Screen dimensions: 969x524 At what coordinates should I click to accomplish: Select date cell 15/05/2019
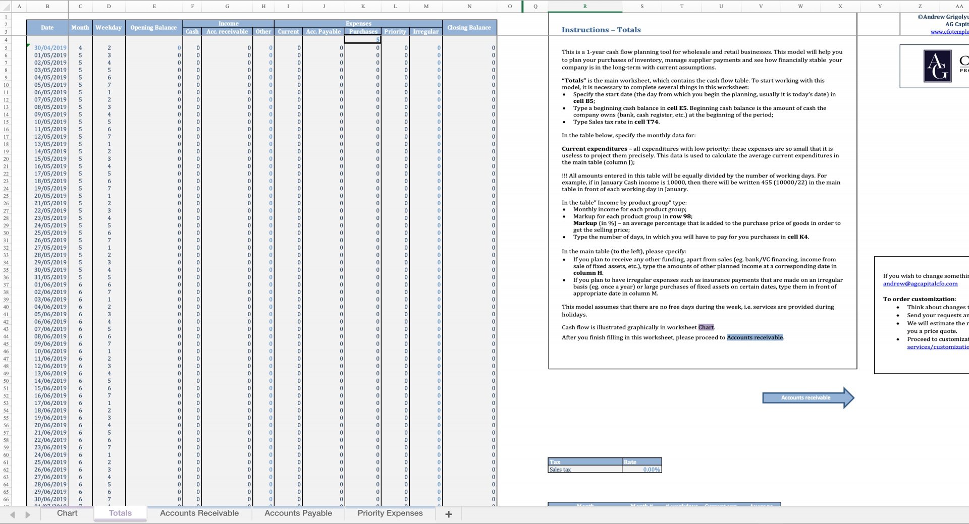[x=47, y=159]
